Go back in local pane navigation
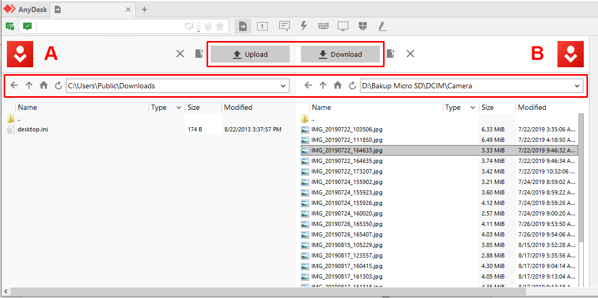The width and height of the screenshot is (598, 298). (x=15, y=86)
